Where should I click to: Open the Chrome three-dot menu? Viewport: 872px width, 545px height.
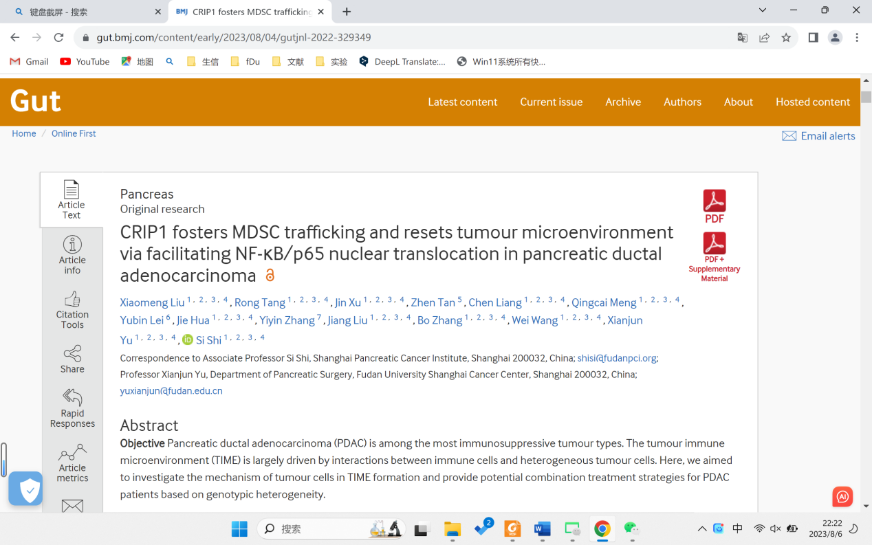857,38
